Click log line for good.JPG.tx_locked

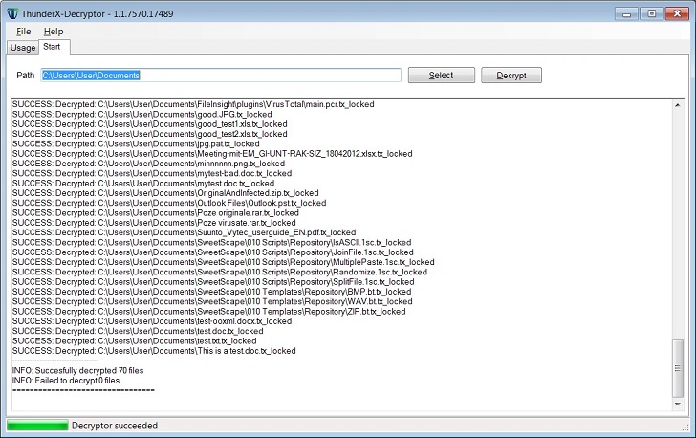coord(142,114)
